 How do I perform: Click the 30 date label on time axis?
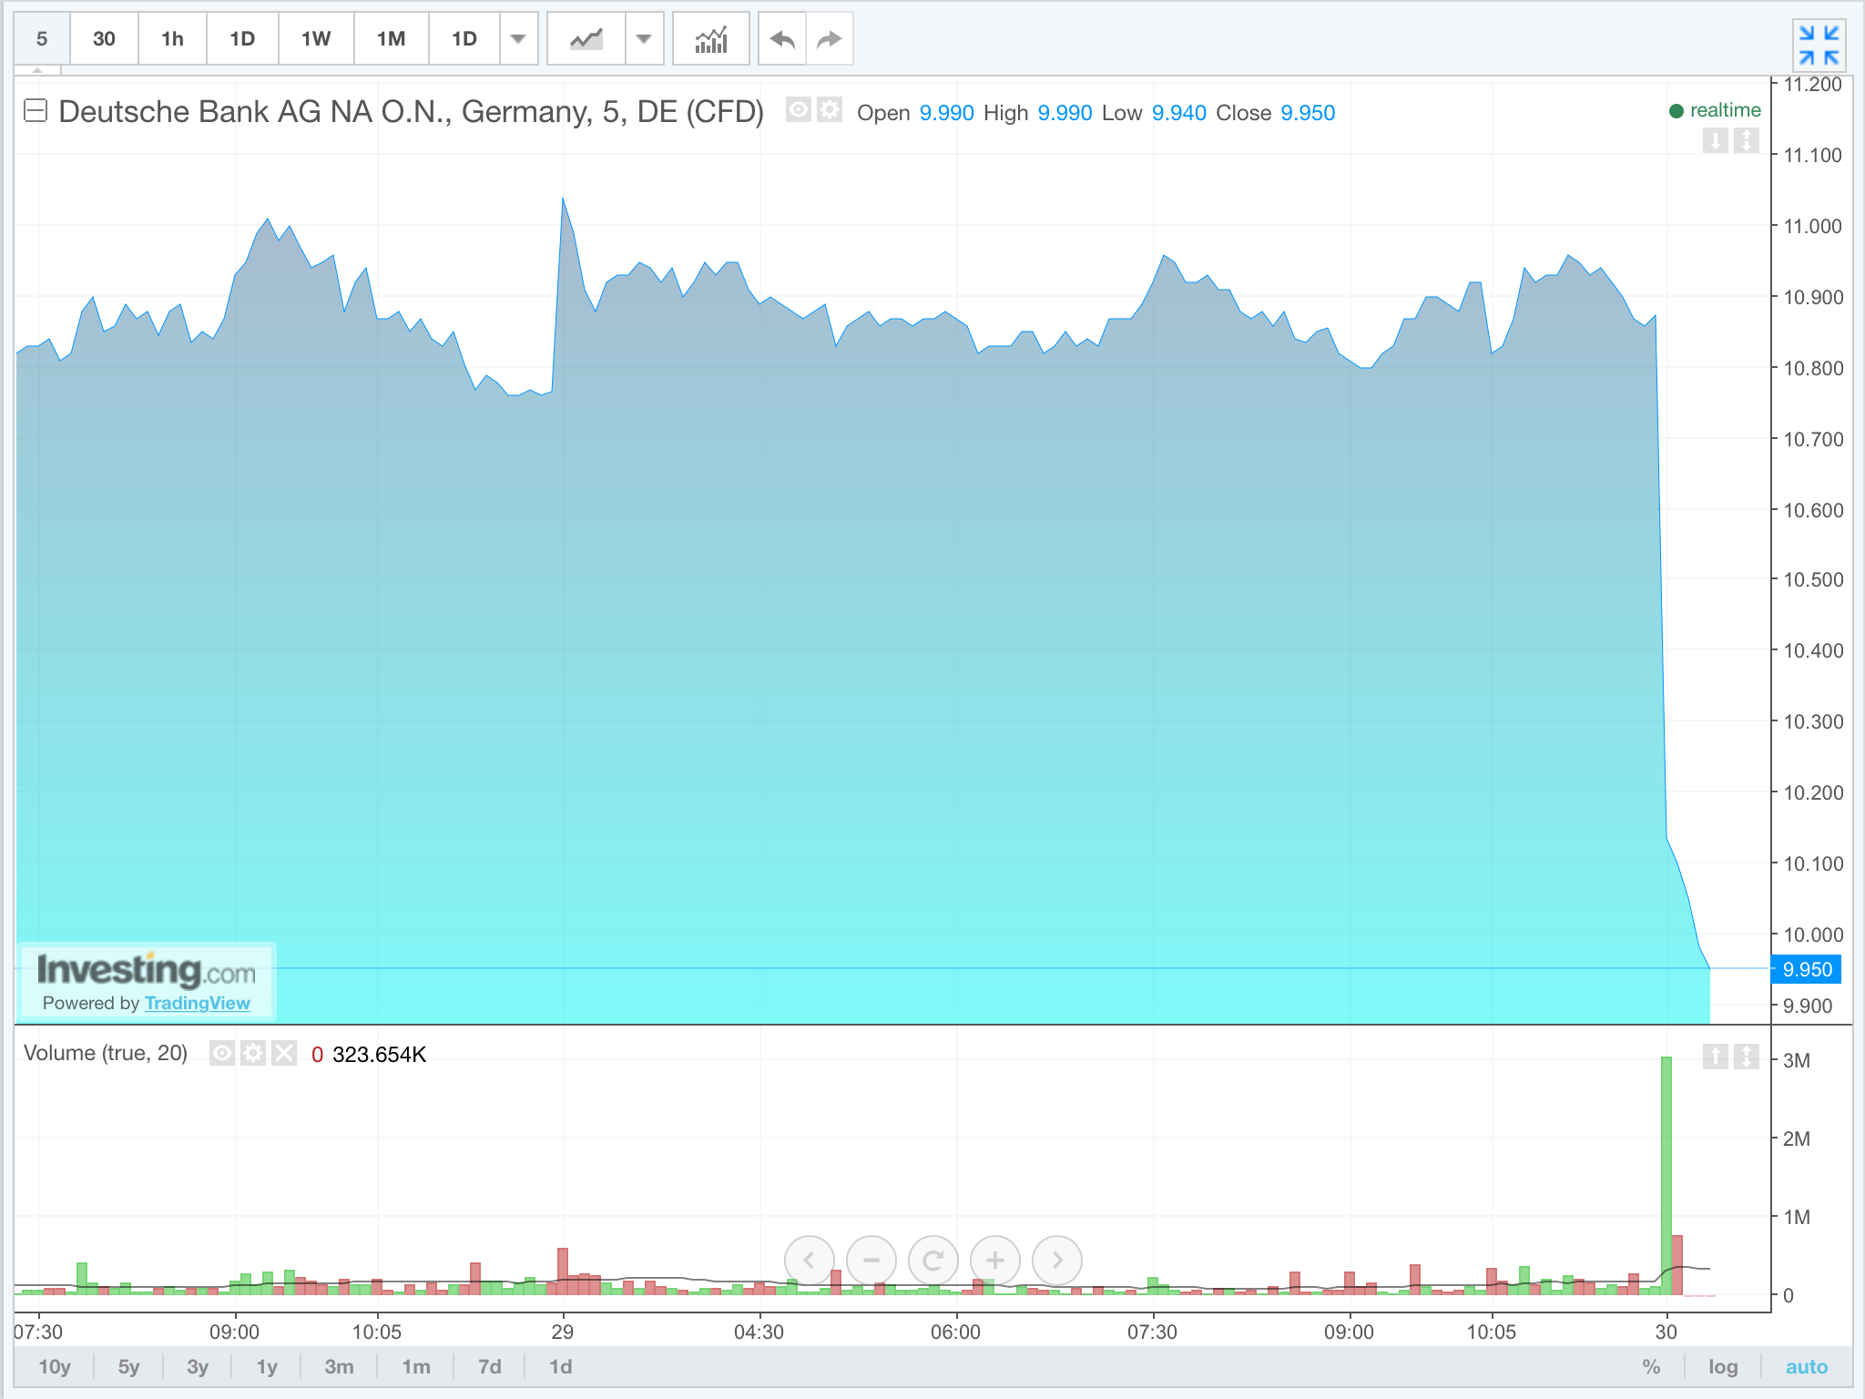pos(1666,1332)
